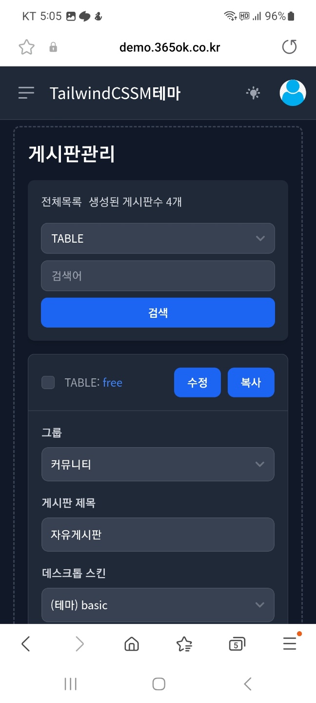Open the browser main menu
Image resolution: width=316 pixels, height=703 pixels.
(290, 644)
